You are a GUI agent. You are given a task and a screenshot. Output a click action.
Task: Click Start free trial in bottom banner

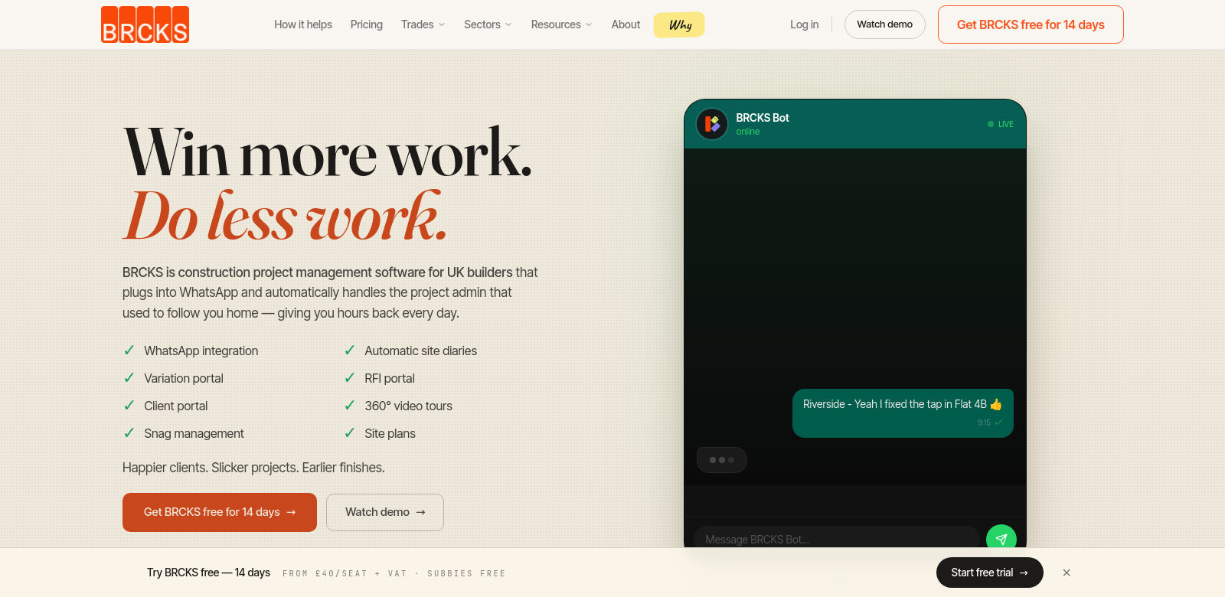990,573
